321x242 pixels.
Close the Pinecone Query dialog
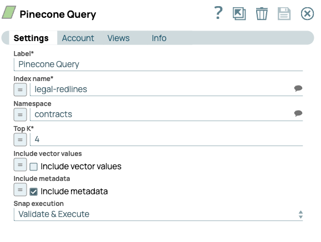pyautogui.click(x=307, y=14)
